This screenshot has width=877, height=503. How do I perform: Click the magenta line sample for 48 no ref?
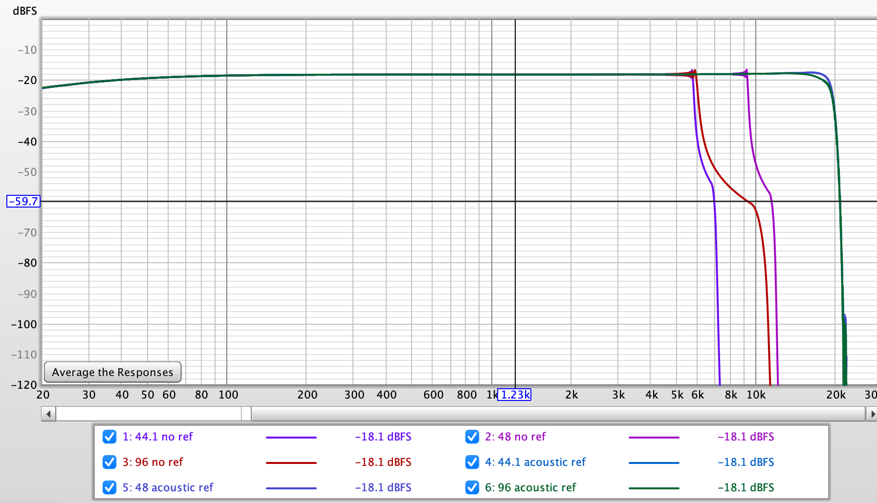click(x=654, y=437)
